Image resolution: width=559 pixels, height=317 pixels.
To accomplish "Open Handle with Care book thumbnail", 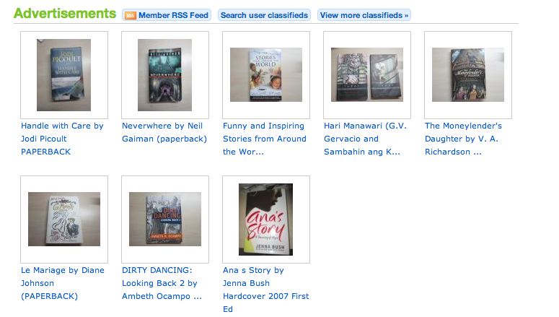I will (64, 75).
